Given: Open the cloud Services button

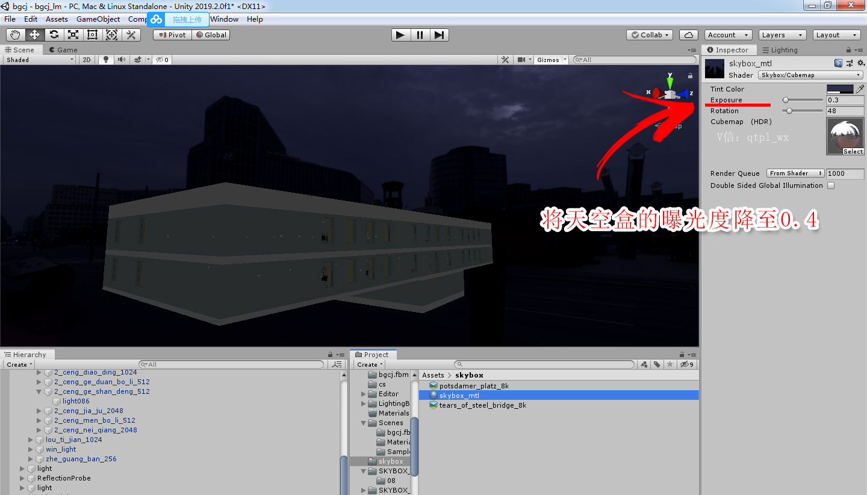Looking at the screenshot, I should (x=689, y=35).
